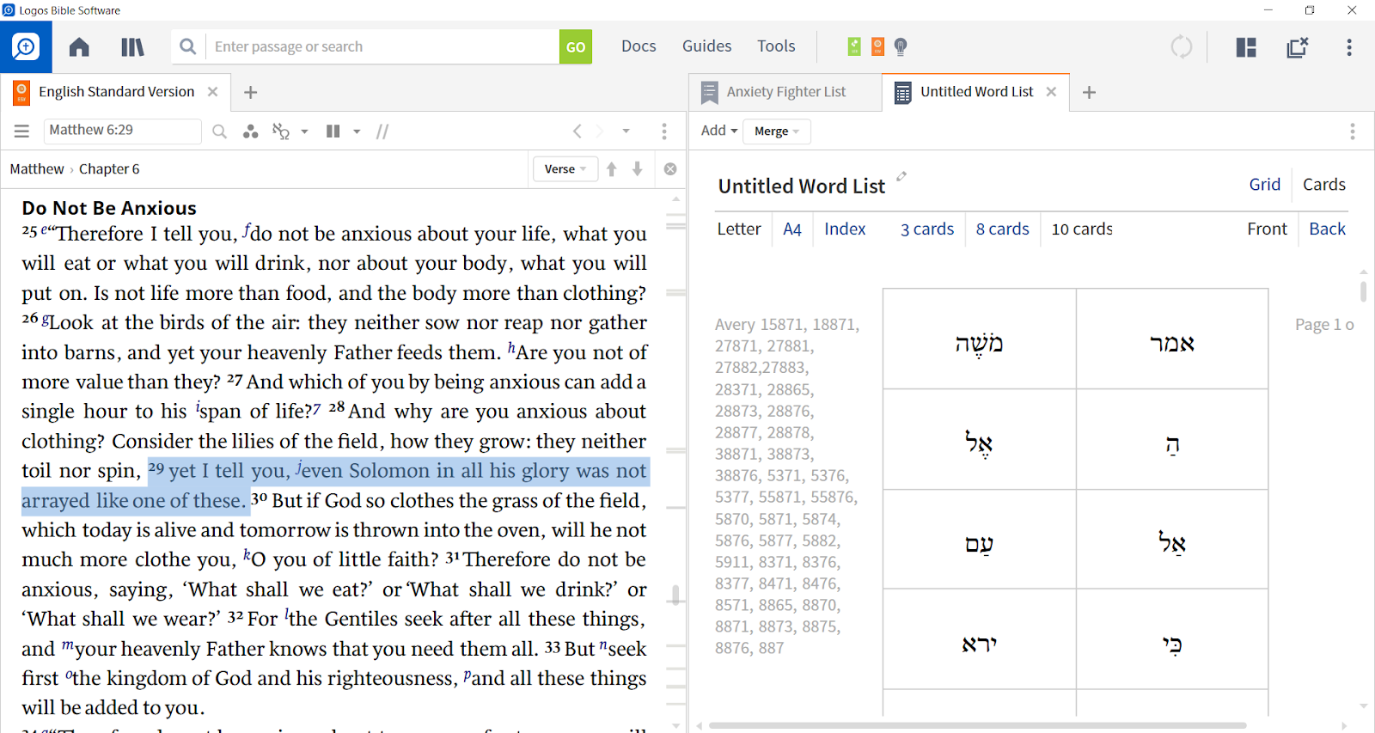
Task: Open inline search in ESV panel
Action: coord(220,131)
